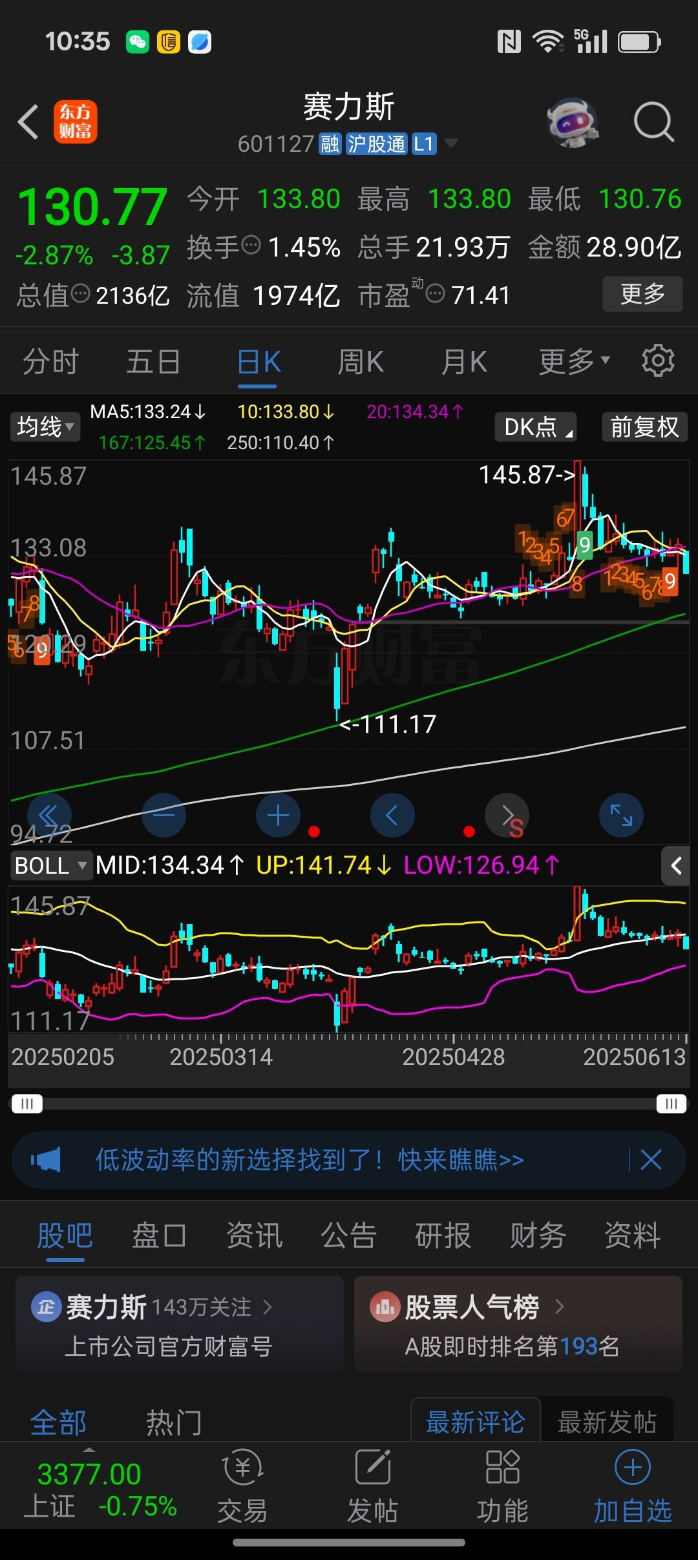Tap left handle of chart range slider
The image size is (698, 1560).
pyautogui.click(x=26, y=1103)
